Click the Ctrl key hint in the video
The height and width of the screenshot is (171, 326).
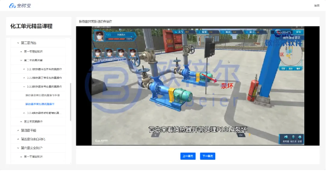(241, 135)
